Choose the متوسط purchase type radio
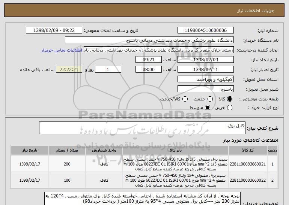 point(208,108)
